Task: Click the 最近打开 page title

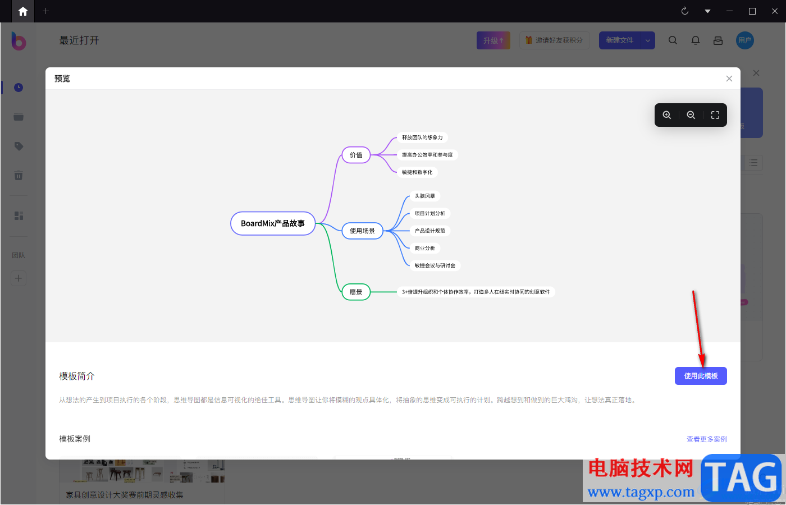Action: 79,40
